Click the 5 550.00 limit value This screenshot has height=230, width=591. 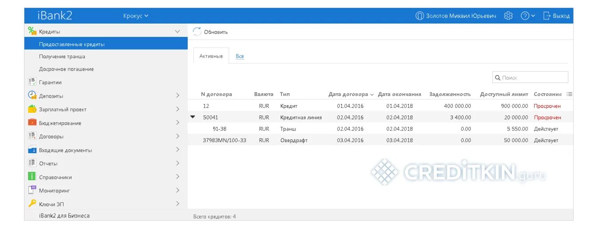pyautogui.click(x=518, y=129)
